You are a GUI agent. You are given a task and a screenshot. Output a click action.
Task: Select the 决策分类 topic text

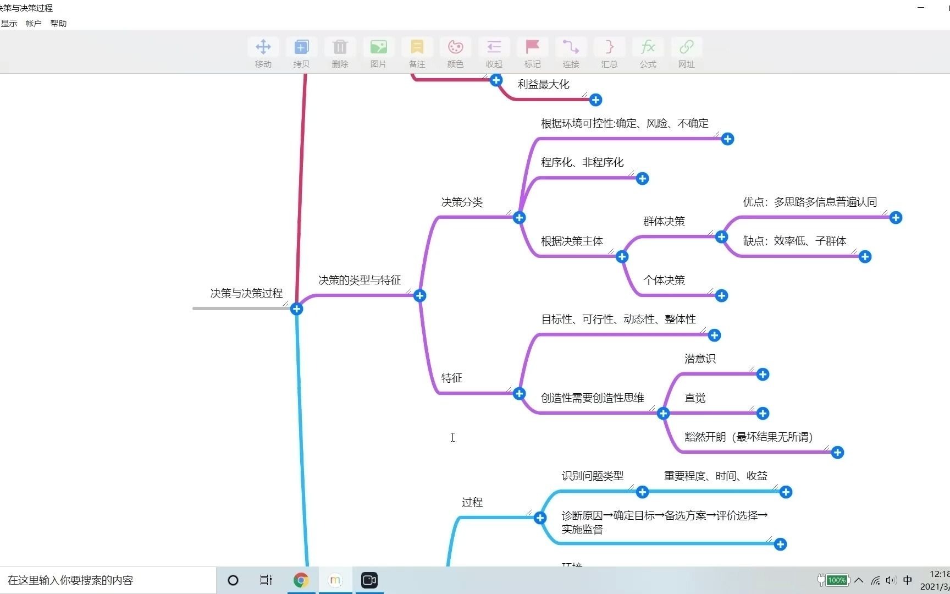462,202
